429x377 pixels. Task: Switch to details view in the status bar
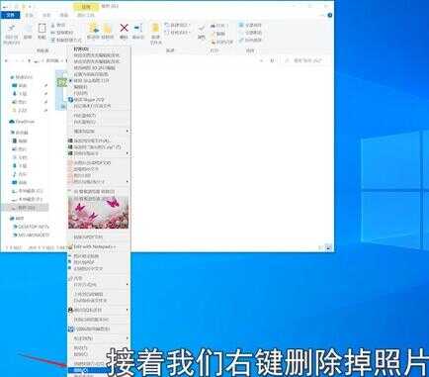pyautogui.click(x=321, y=247)
